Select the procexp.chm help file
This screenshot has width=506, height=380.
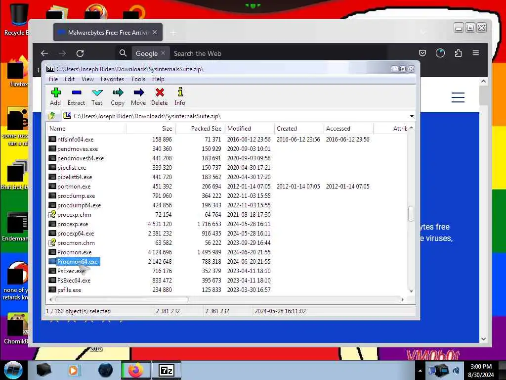pyautogui.click(x=74, y=215)
